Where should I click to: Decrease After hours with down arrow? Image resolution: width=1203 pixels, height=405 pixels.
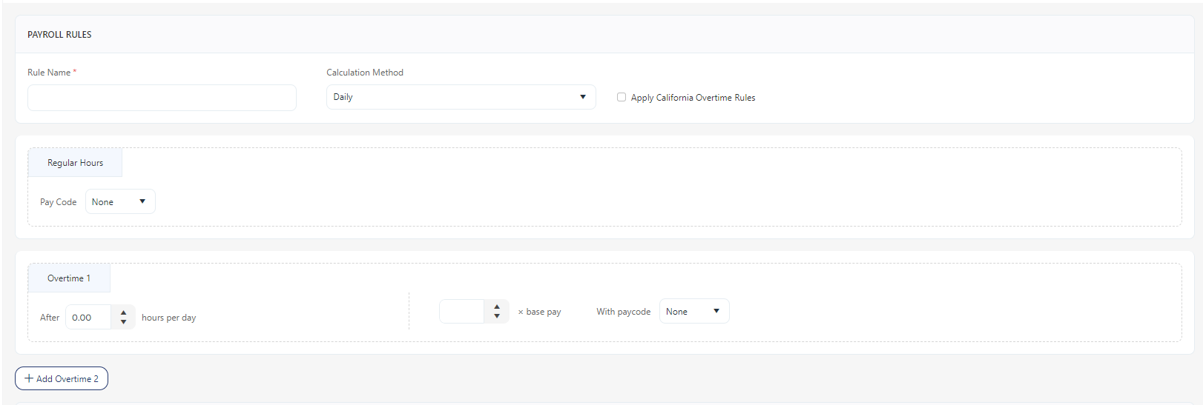point(124,322)
